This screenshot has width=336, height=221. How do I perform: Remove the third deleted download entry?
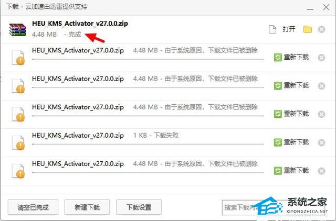(x=321, y=114)
